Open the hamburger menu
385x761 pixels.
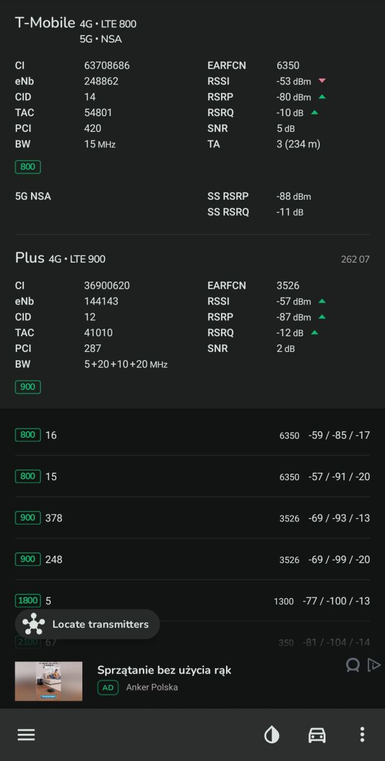[x=26, y=734]
